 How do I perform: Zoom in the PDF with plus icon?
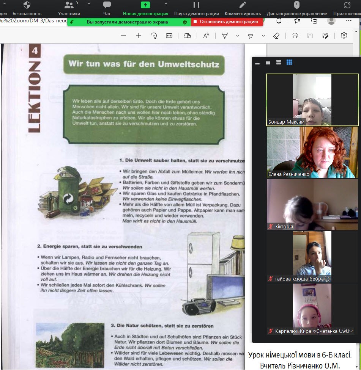tap(139, 36)
